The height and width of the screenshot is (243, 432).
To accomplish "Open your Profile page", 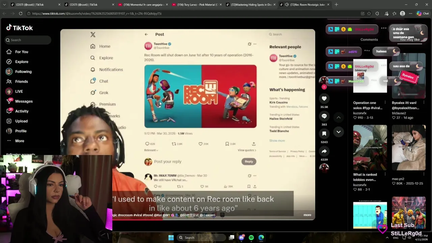I will click(21, 131).
